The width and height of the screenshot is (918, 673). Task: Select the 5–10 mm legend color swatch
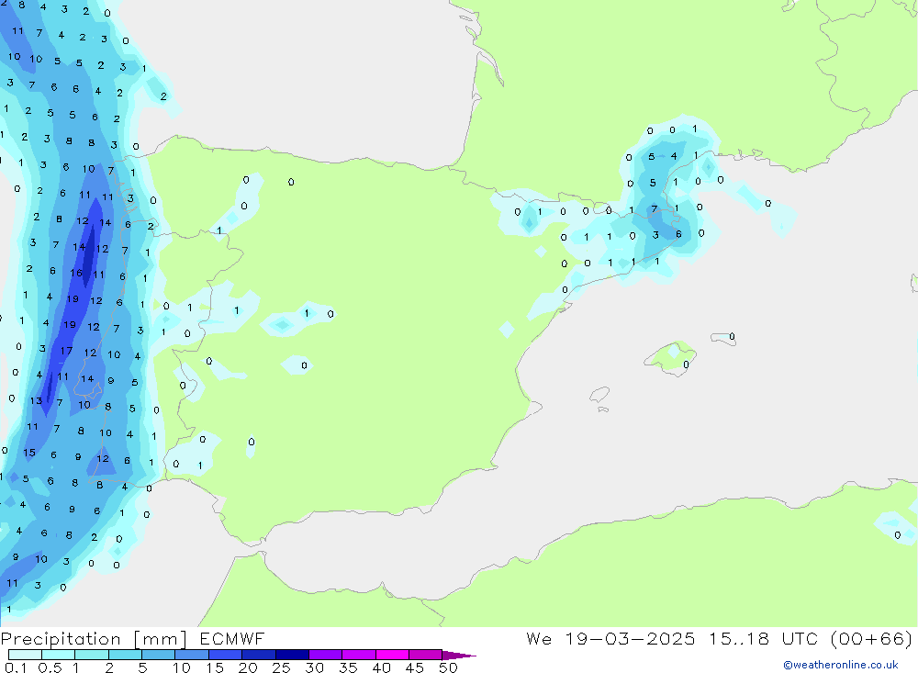click(159, 655)
